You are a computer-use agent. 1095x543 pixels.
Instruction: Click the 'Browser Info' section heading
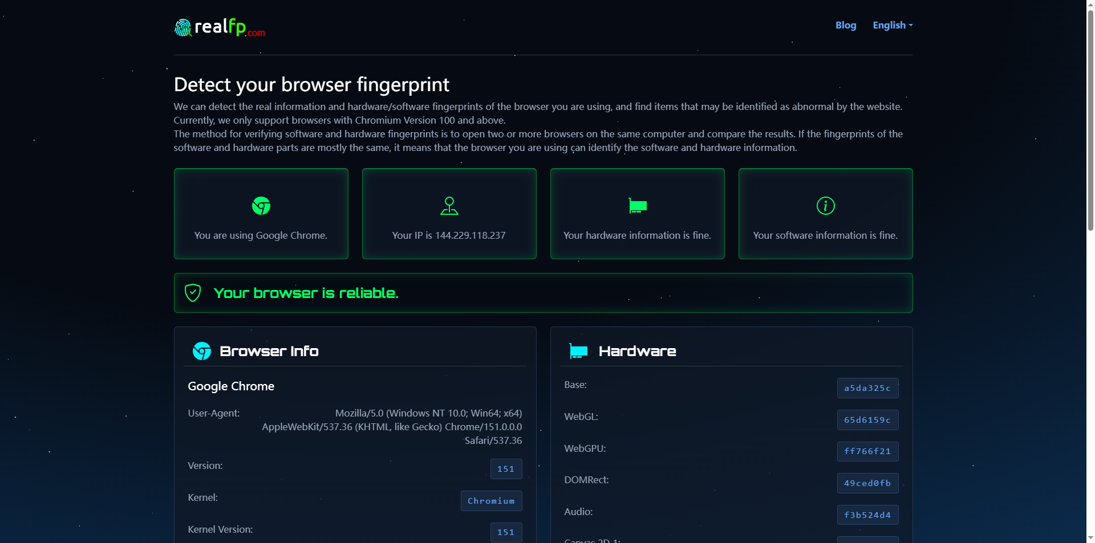[269, 351]
